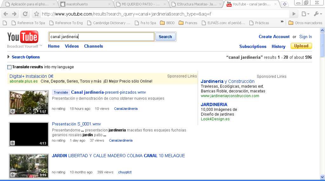Open Otros marcadores folder
Viewport: 325px width, 181px height.
pyautogui.click(x=305, y=23)
